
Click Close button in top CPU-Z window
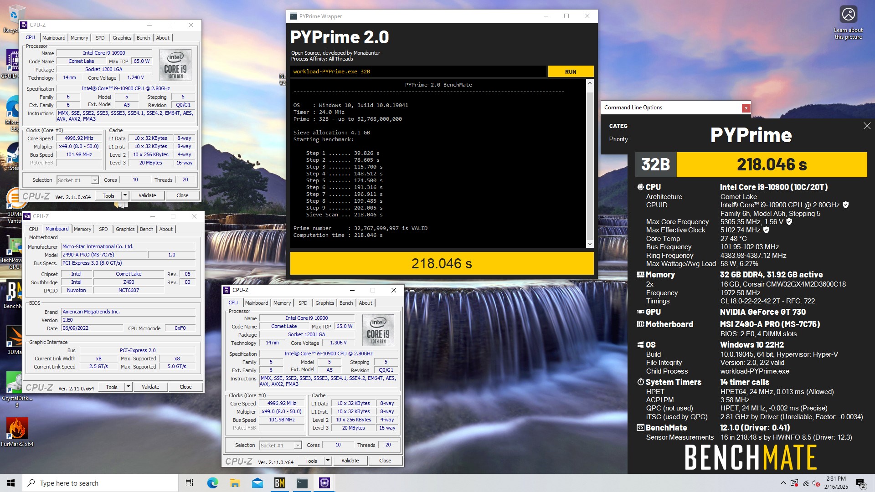182,195
